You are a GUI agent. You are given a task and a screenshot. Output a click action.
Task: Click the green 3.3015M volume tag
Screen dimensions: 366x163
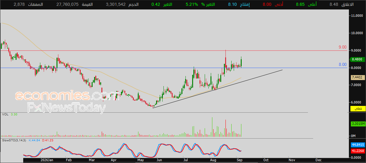(x=357, y=124)
